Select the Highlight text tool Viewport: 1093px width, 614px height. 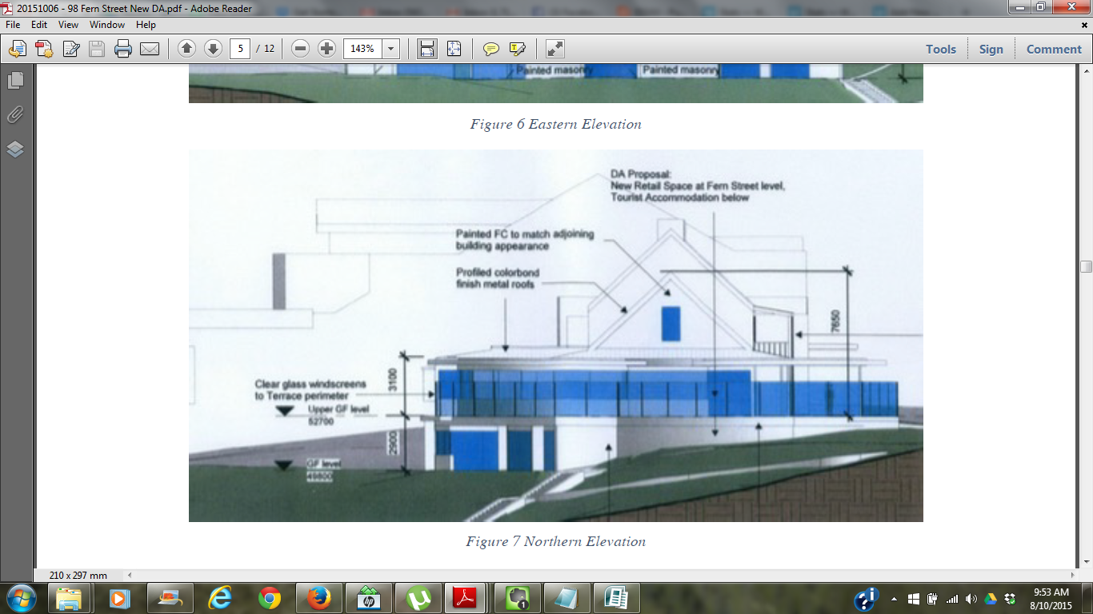517,49
